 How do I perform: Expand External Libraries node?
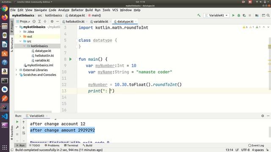[x=17, y=70]
